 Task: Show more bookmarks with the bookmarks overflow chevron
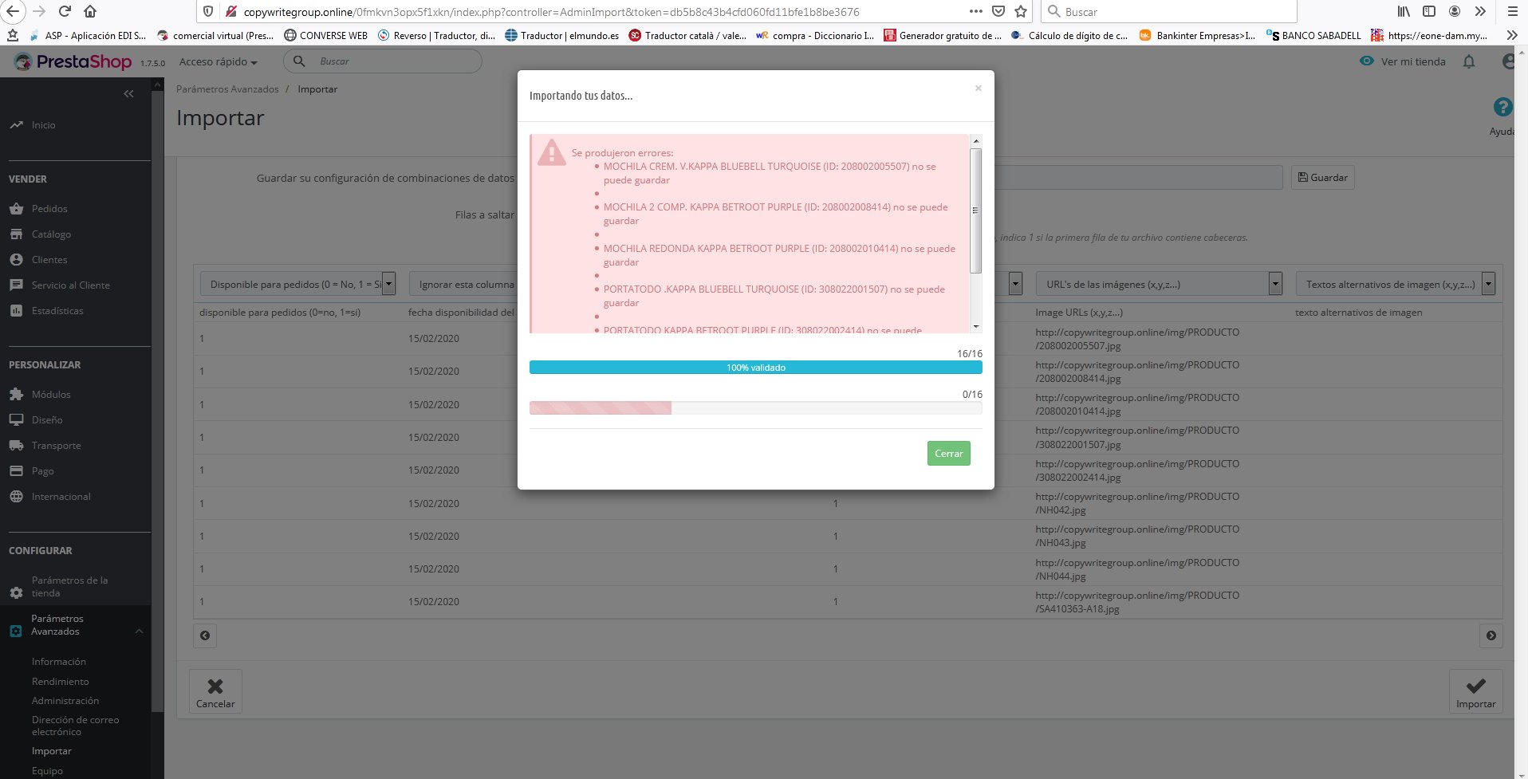pyautogui.click(x=1511, y=35)
